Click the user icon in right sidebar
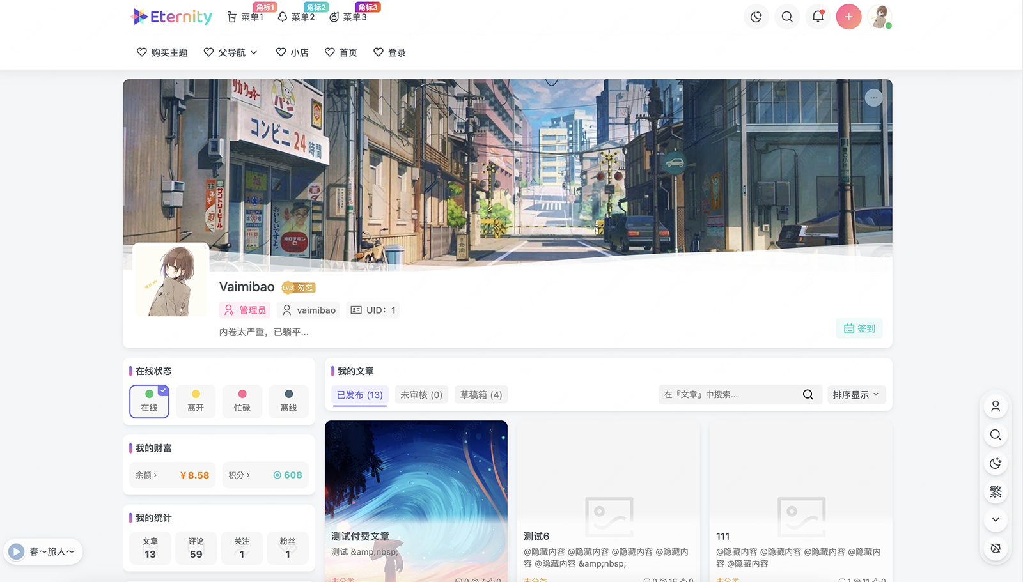The image size is (1023, 582). 996,406
